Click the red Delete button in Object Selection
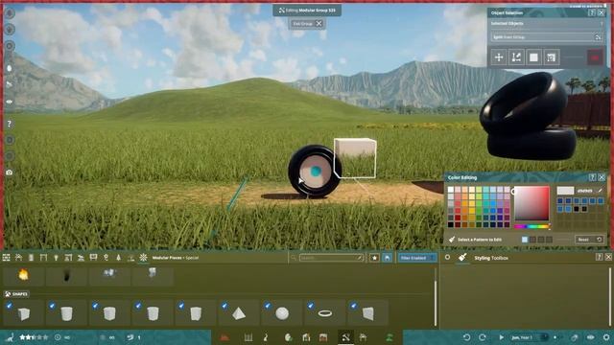This screenshot has height=345, width=614. click(x=595, y=57)
